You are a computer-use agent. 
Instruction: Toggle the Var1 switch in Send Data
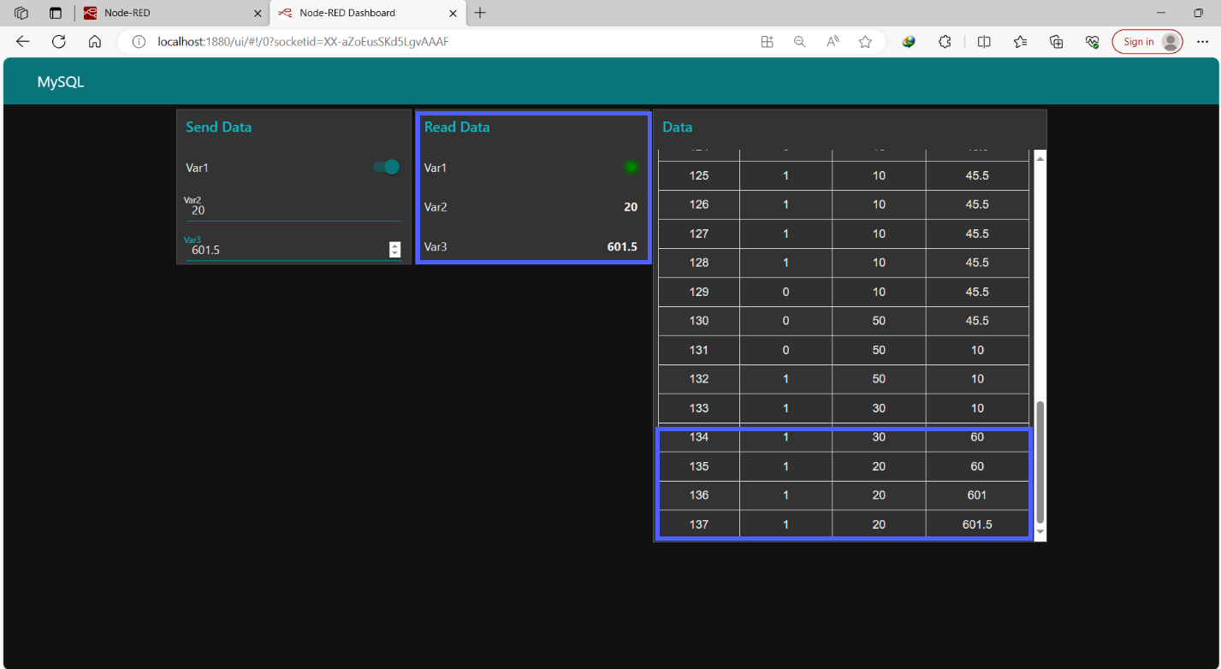click(x=386, y=168)
